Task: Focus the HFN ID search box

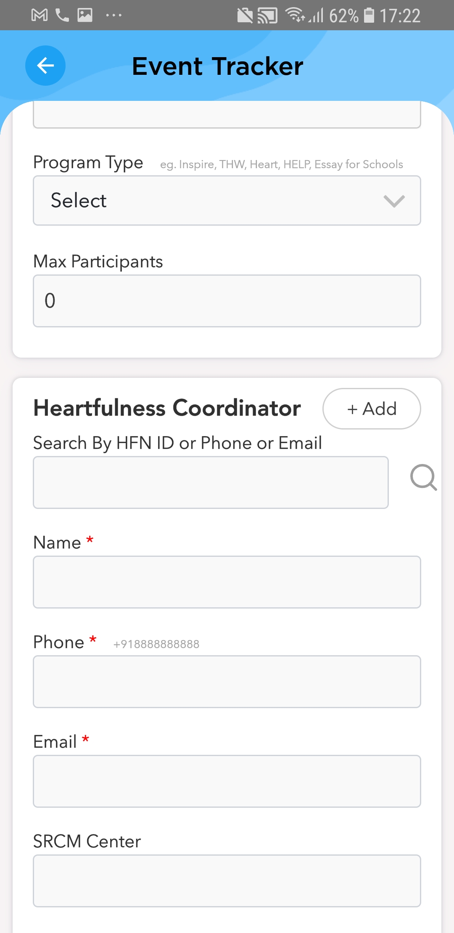Action: pos(211,482)
